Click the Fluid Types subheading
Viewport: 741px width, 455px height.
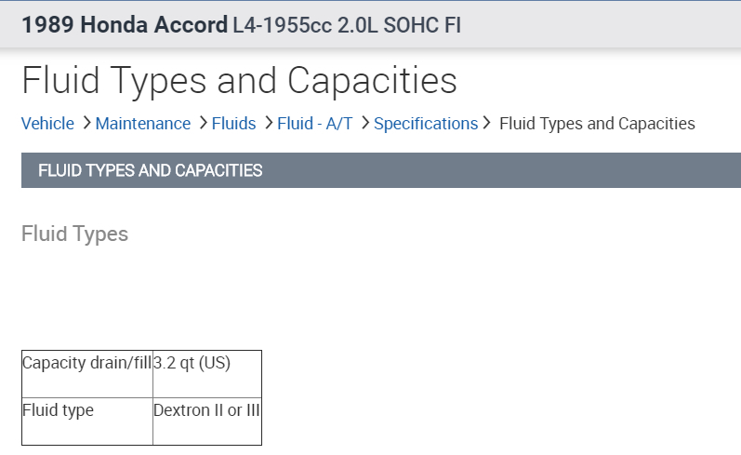tap(74, 234)
